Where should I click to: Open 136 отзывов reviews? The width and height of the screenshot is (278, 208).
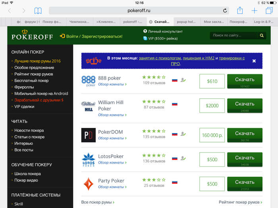(x=154, y=161)
